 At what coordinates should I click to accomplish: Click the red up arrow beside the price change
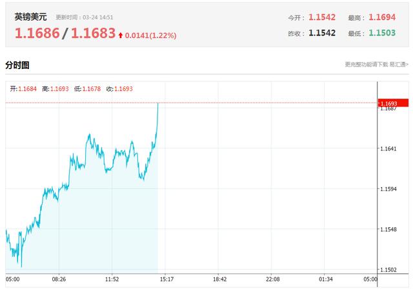(120, 34)
